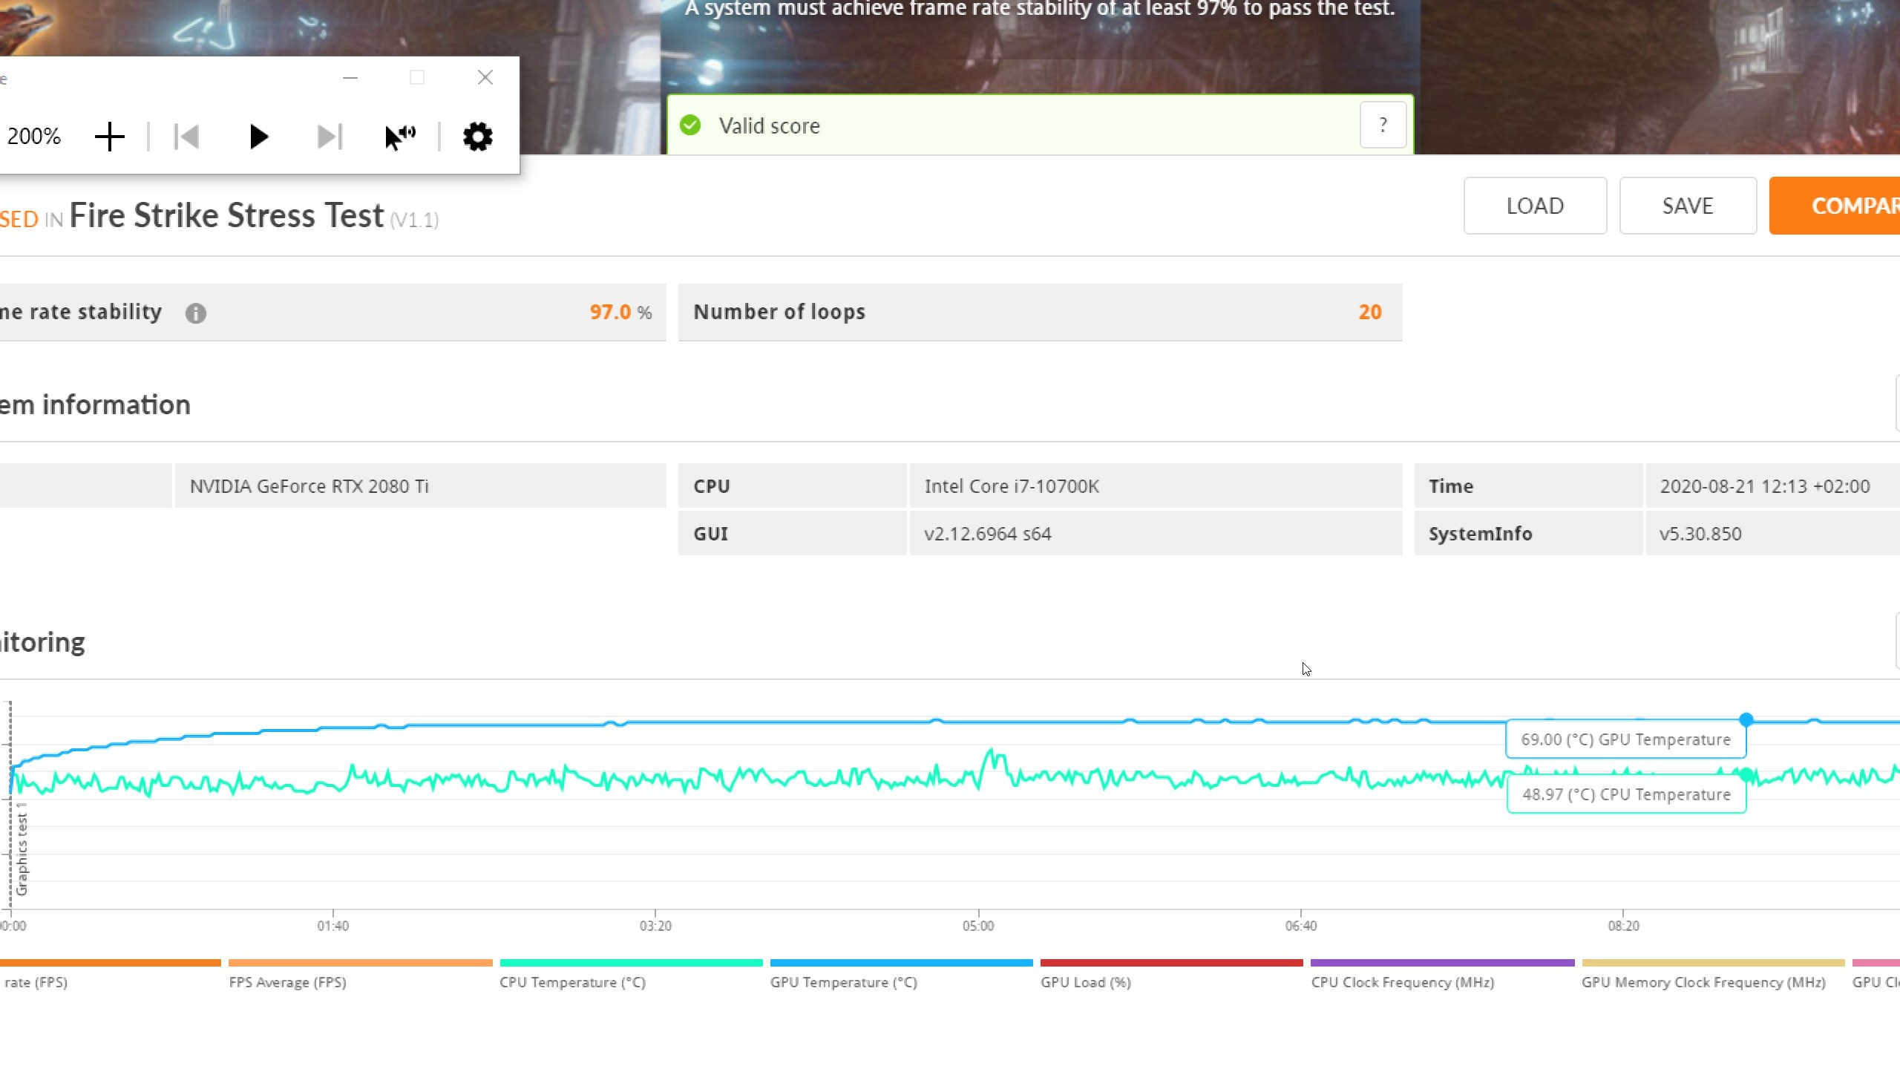Screen dimensions: 1900x1069
Task: Click the GPU temperature data point on chart
Action: pyautogui.click(x=1746, y=719)
